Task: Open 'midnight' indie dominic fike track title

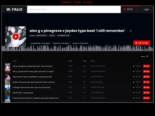Action: tap(32, 87)
